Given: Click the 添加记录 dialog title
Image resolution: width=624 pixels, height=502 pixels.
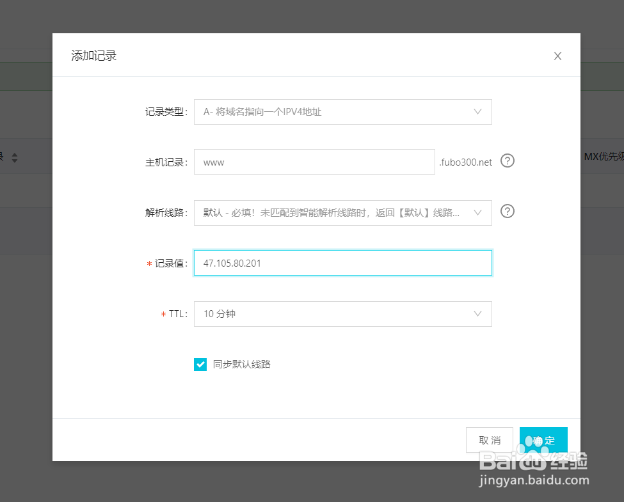Looking at the screenshot, I should tap(93, 56).
